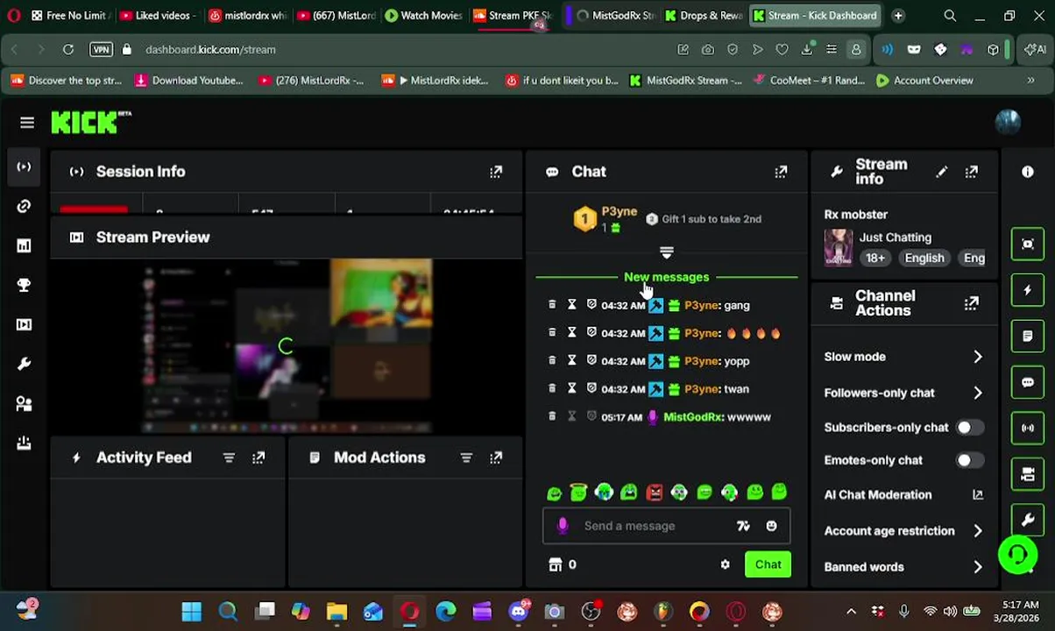This screenshot has width=1055, height=631.
Task: Toggle the chat bubble widget in right sidebar
Action: point(1028,382)
